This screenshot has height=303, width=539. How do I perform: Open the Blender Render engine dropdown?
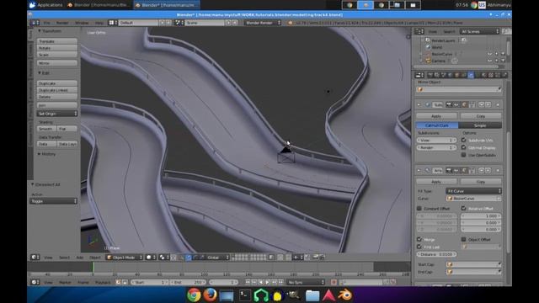click(263, 23)
